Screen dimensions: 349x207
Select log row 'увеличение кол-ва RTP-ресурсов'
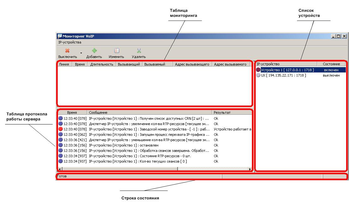[155, 124]
